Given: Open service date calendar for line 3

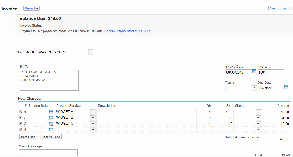Looking at the screenshot, I should [x=51, y=124].
